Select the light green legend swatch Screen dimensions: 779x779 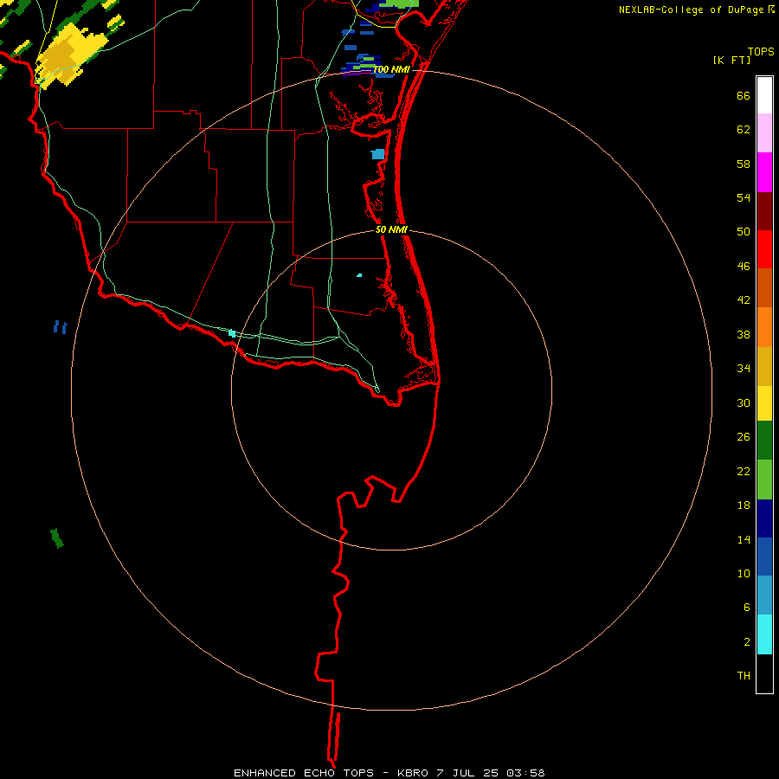(x=764, y=480)
